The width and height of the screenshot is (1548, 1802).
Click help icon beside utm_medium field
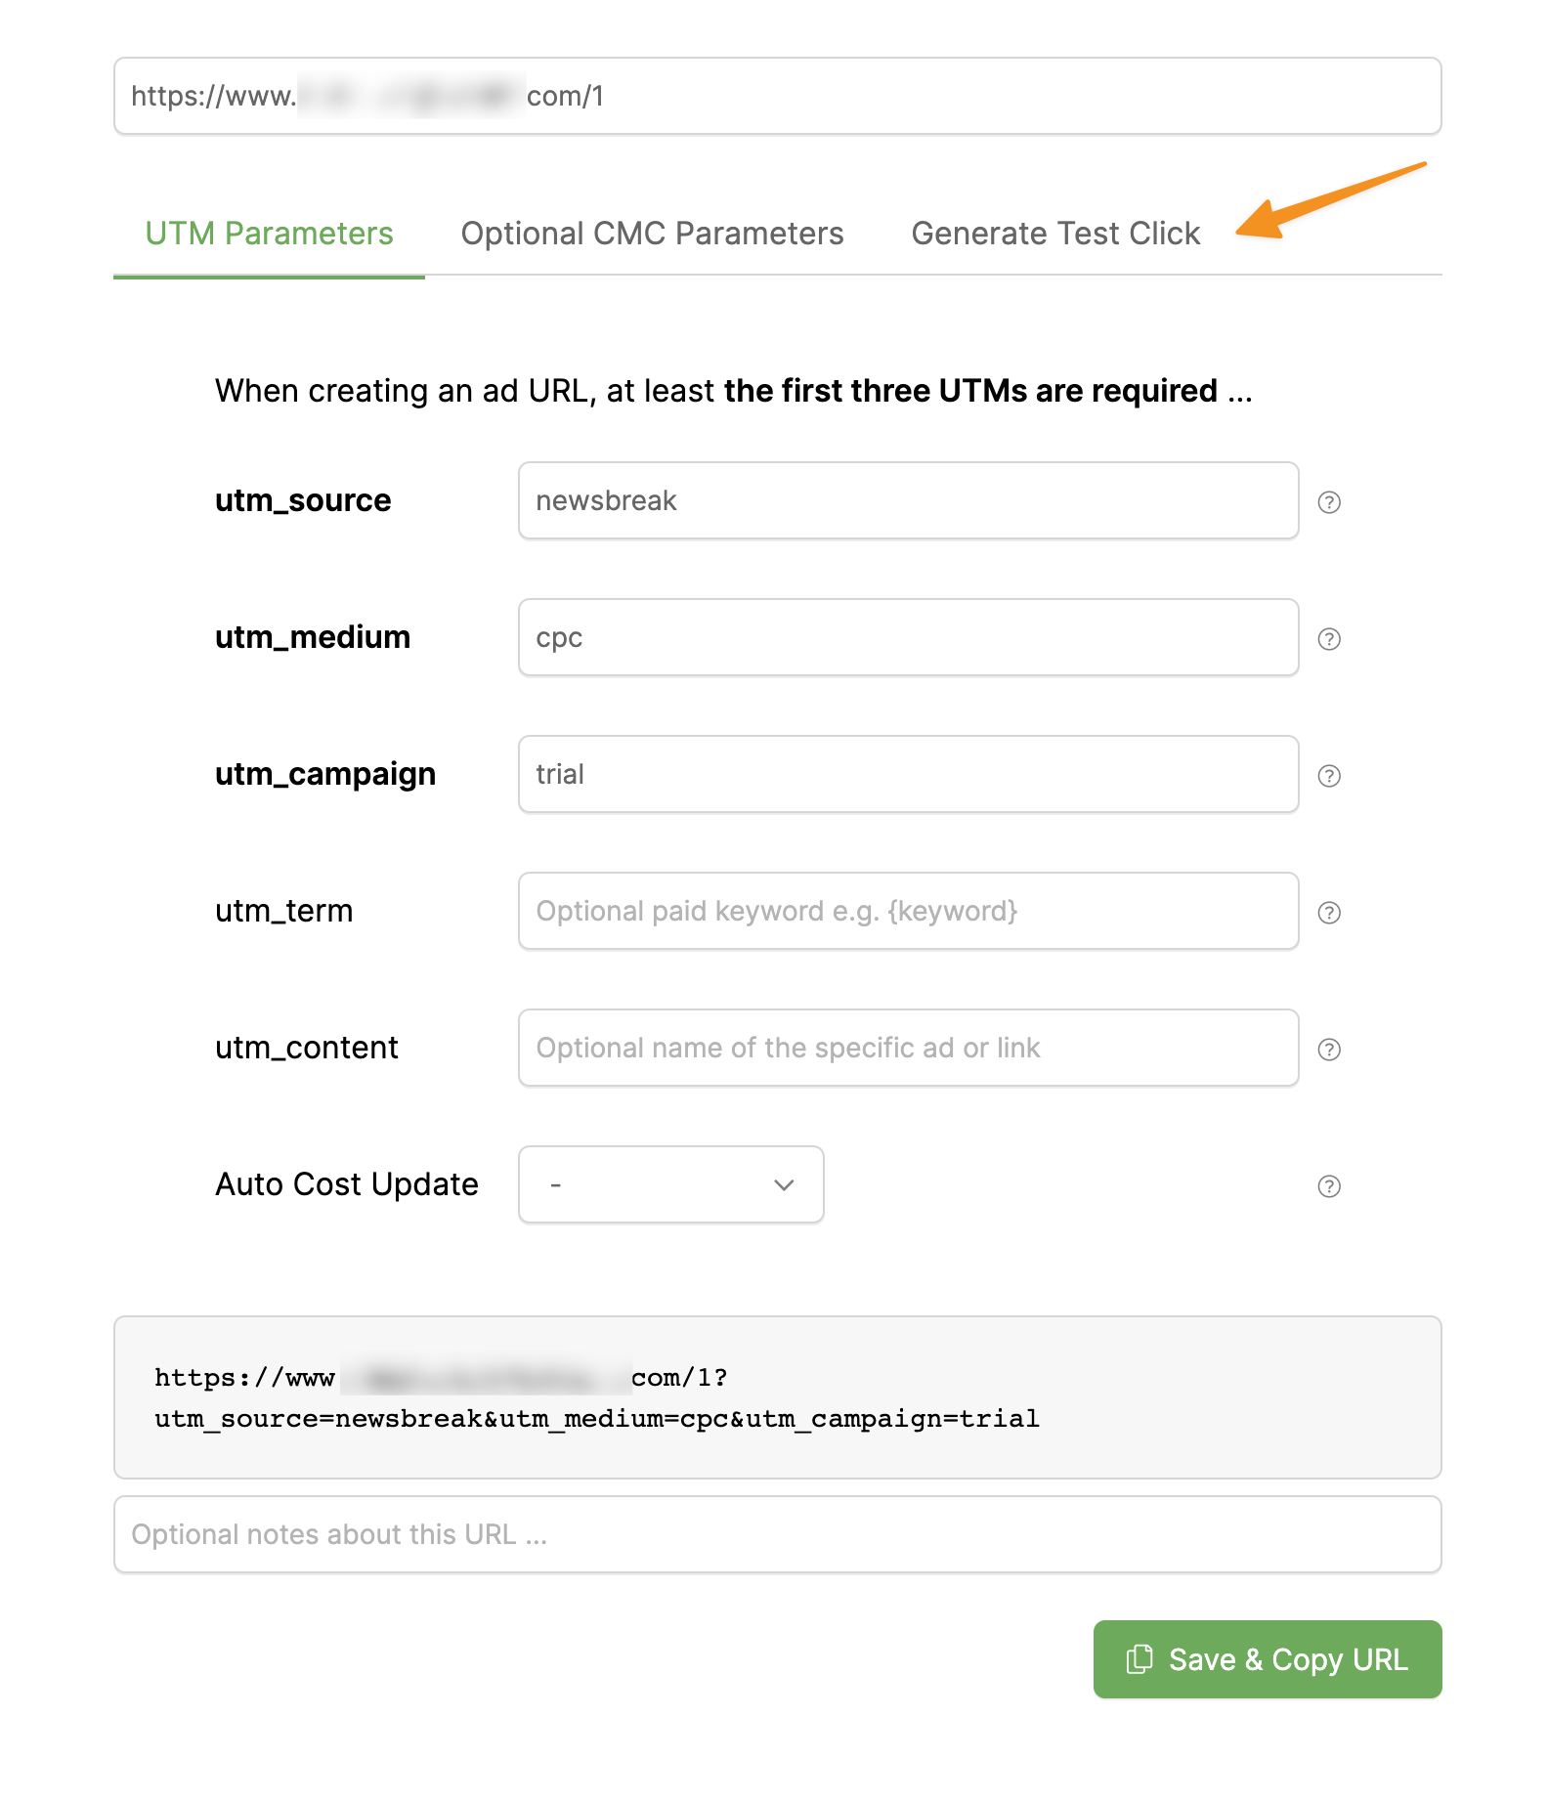1329,639
